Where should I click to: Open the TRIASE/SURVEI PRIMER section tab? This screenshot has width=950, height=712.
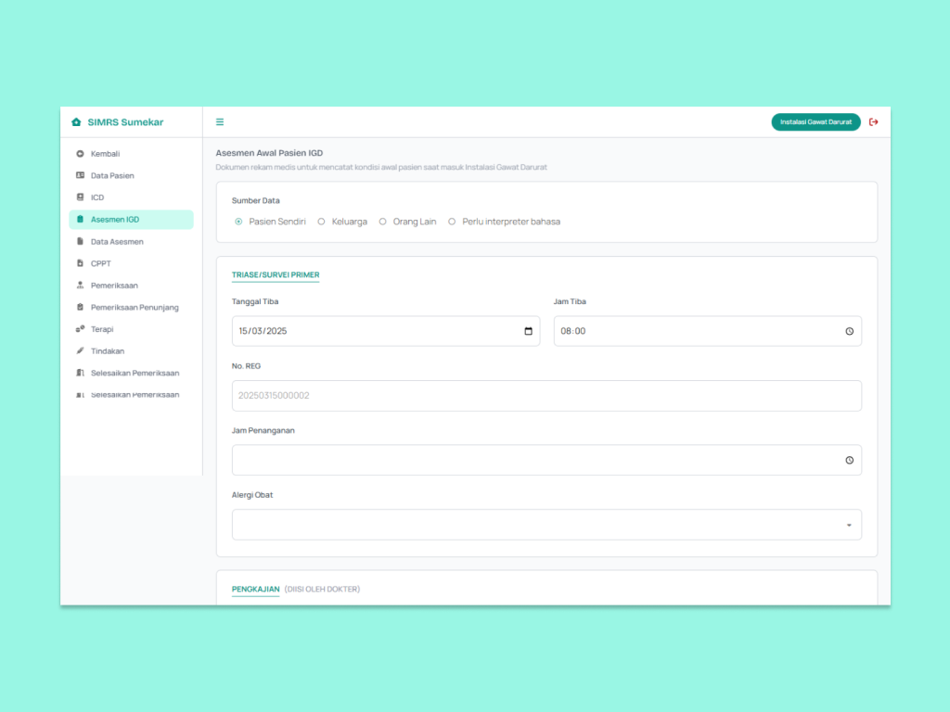point(276,274)
